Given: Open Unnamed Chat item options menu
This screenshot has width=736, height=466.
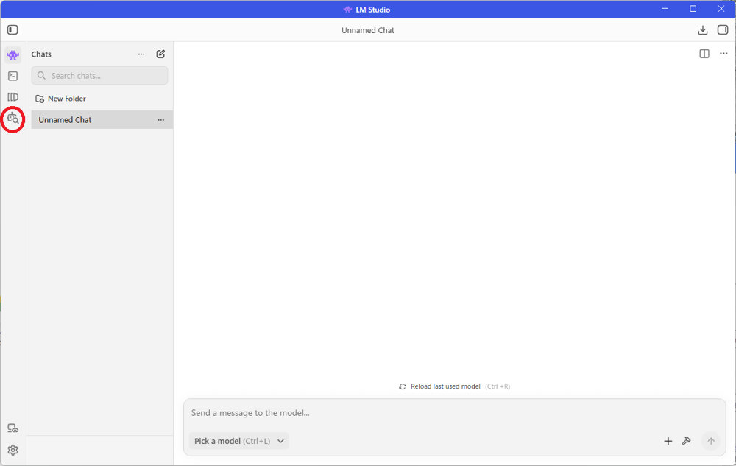Looking at the screenshot, I should pyautogui.click(x=160, y=120).
